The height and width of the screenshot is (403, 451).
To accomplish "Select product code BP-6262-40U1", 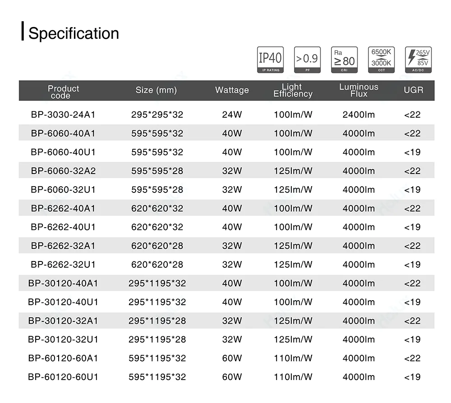I will coord(63,227).
